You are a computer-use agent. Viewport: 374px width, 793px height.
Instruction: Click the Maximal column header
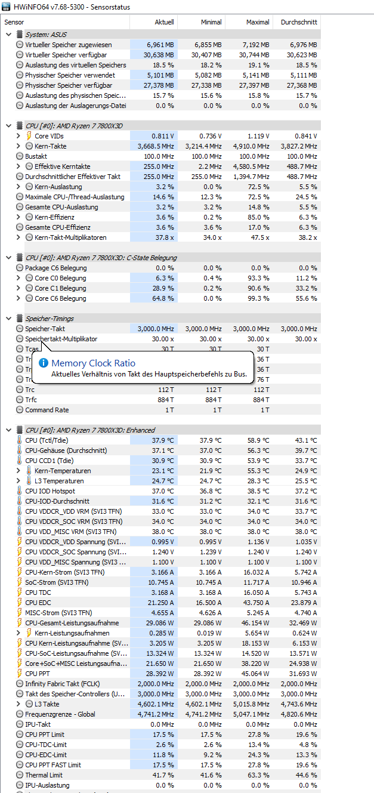[249, 22]
